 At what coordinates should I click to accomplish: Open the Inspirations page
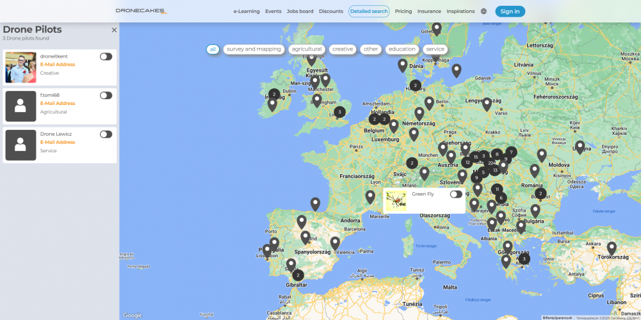click(x=460, y=12)
